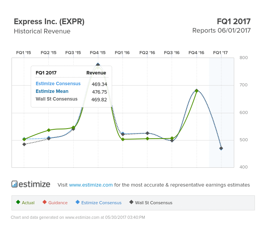Click the 600 y-axis label
The height and width of the screenshot is (238, 263).
(x=243, y=112)
